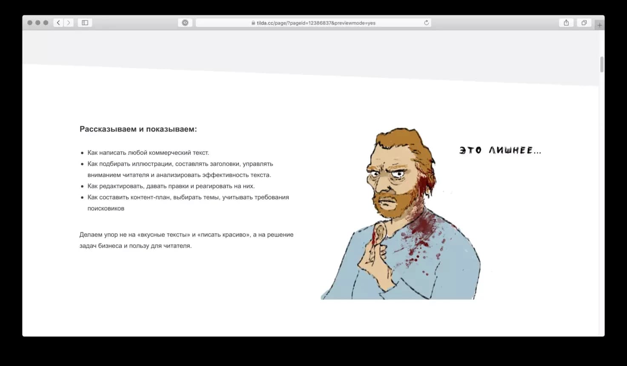
Task: Toggle the Safari sidebar
Action: point(85,23)
